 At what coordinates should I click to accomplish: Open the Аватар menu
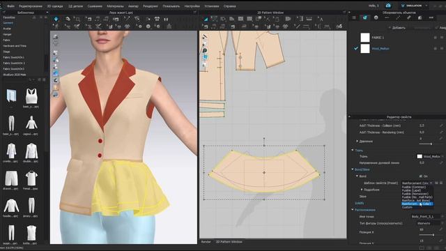click(133, 6)
